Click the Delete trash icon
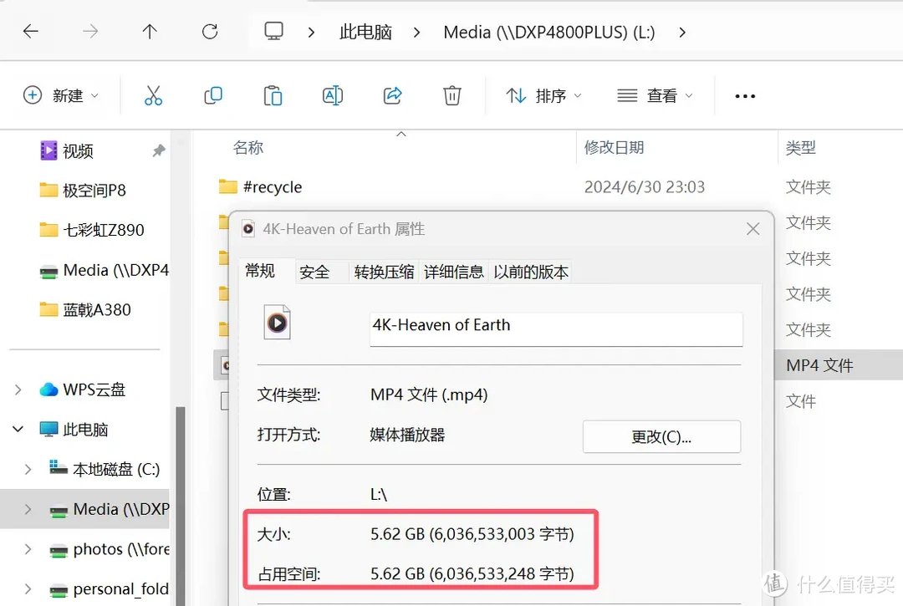 tap(451, 95)
